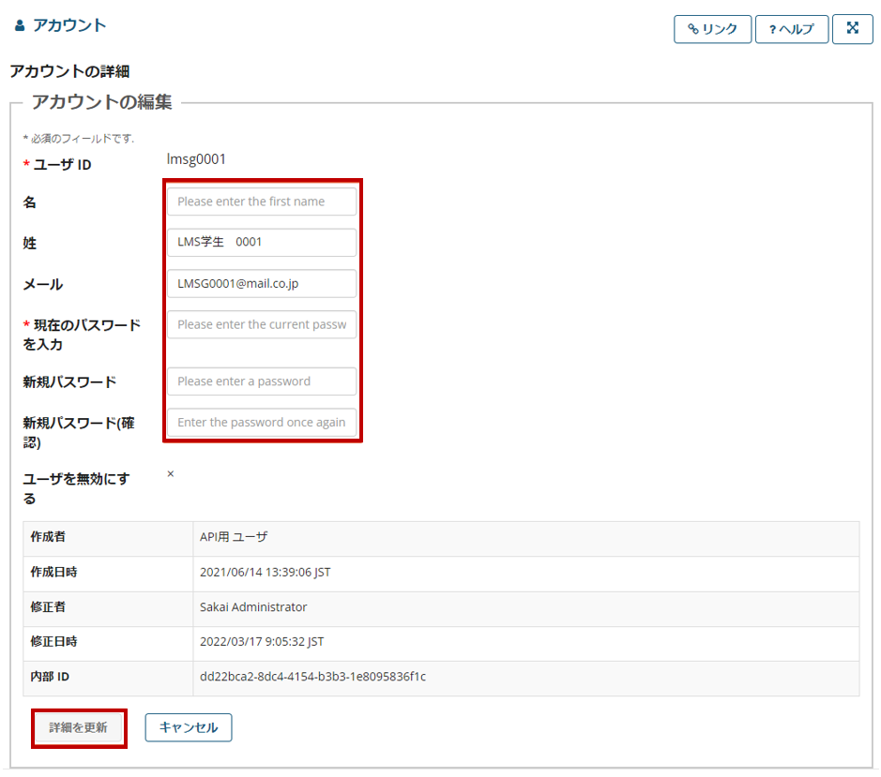Click the last name field with LMS学生 0001

(262, 242)
